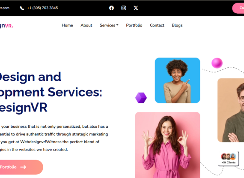The width and height of the screenshot is (244, 178).
Task: Open the Contact nav item
Action: [x=157, y=25]
